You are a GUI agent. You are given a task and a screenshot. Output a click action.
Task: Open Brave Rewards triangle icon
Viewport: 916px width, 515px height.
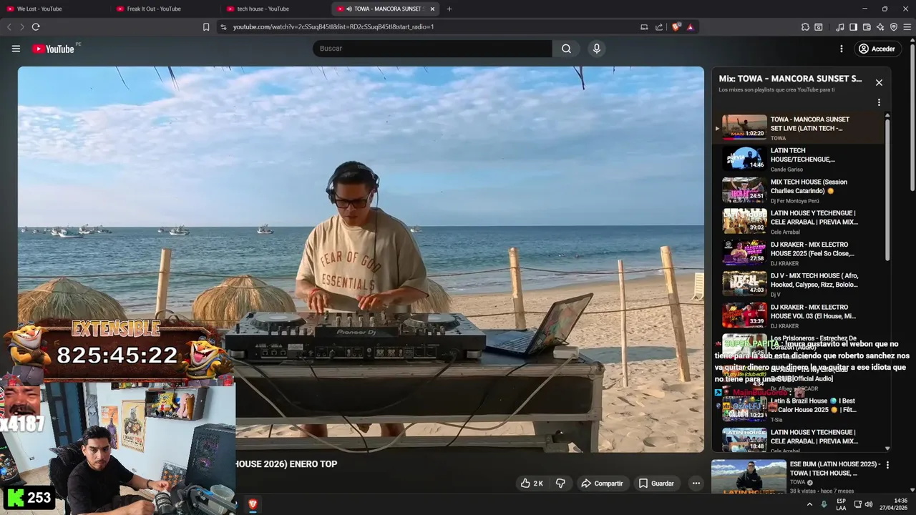pyautogui.click(x=690, y=27)
